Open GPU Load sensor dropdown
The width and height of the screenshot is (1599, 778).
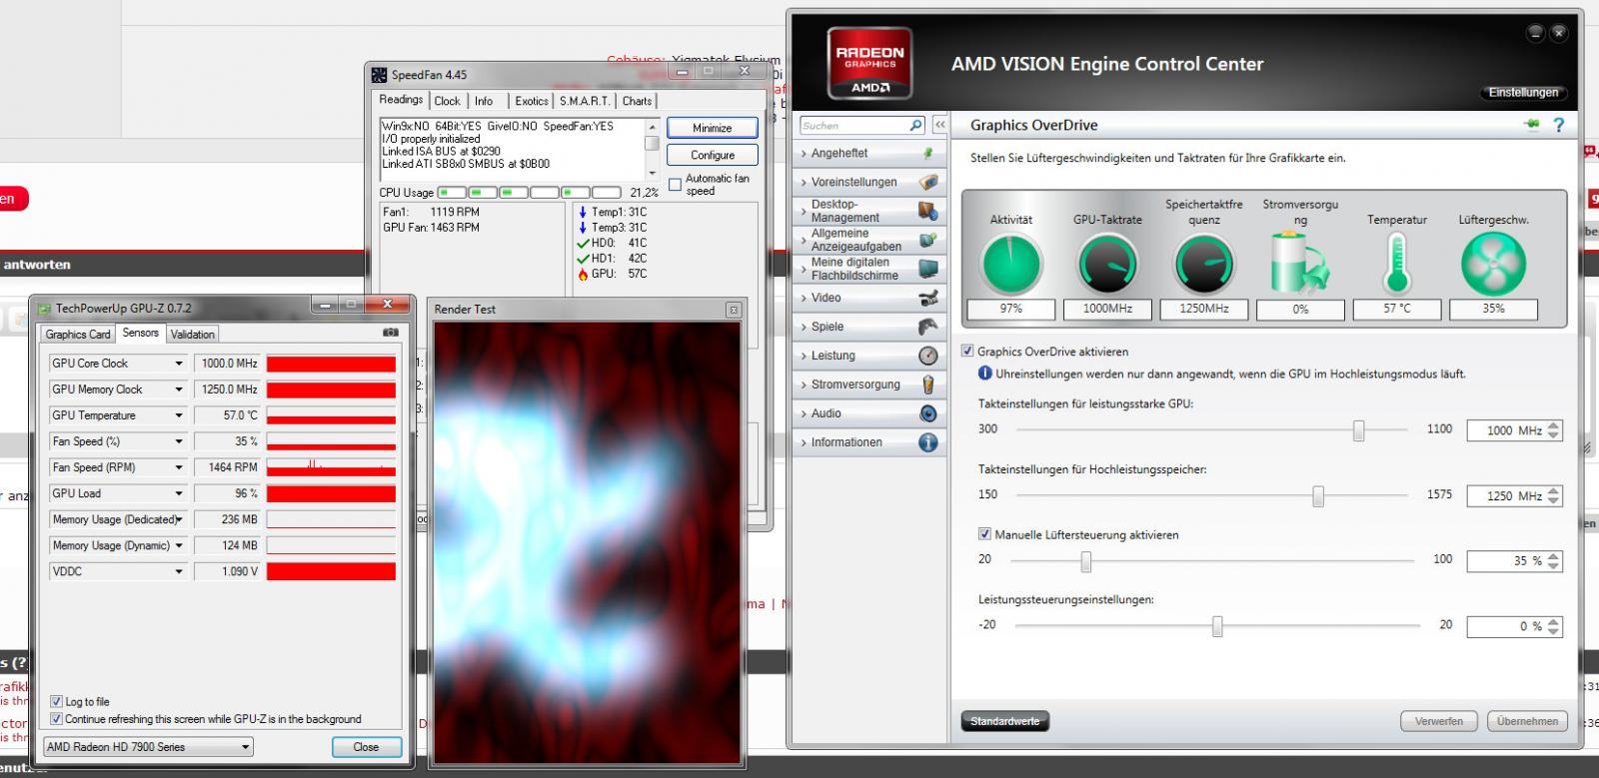pyautogui.click(x=179, y=493)
